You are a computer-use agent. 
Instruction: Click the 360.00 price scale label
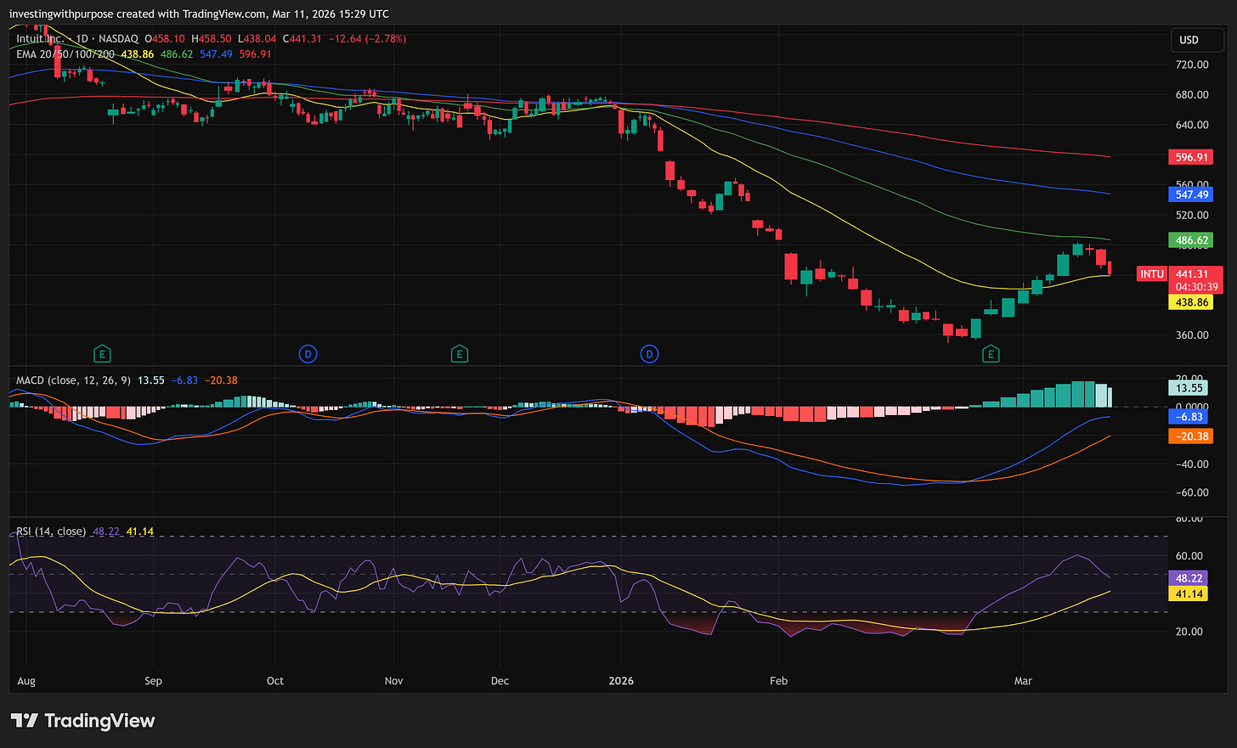coord(1192,335)
